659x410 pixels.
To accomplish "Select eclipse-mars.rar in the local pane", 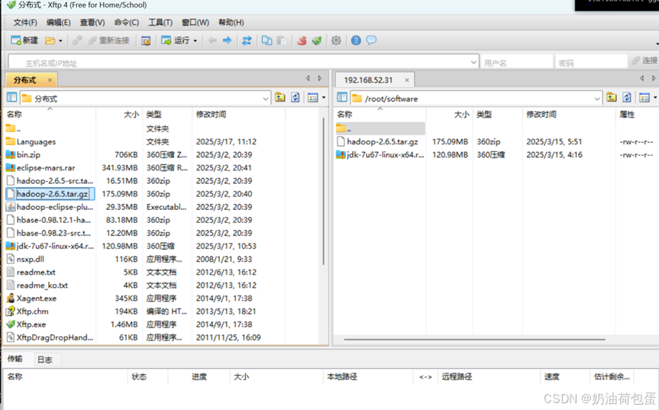I will click(46, 168).
